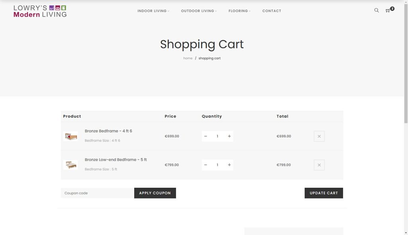The image size is (408, 235).
Task: Click the Bronze Low-end Bedframe product thumbnail
Action: tap(71, 165)
